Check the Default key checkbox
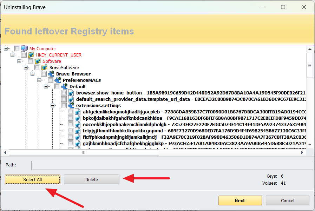 pos(57,86)
